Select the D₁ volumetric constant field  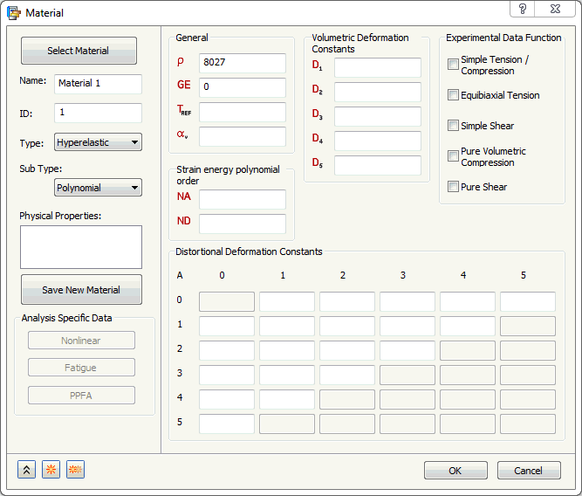pos(377,67)
